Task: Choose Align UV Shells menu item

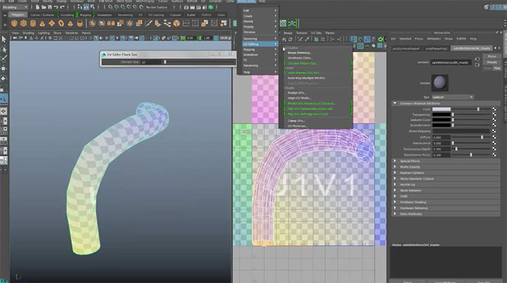Action: 299,98
